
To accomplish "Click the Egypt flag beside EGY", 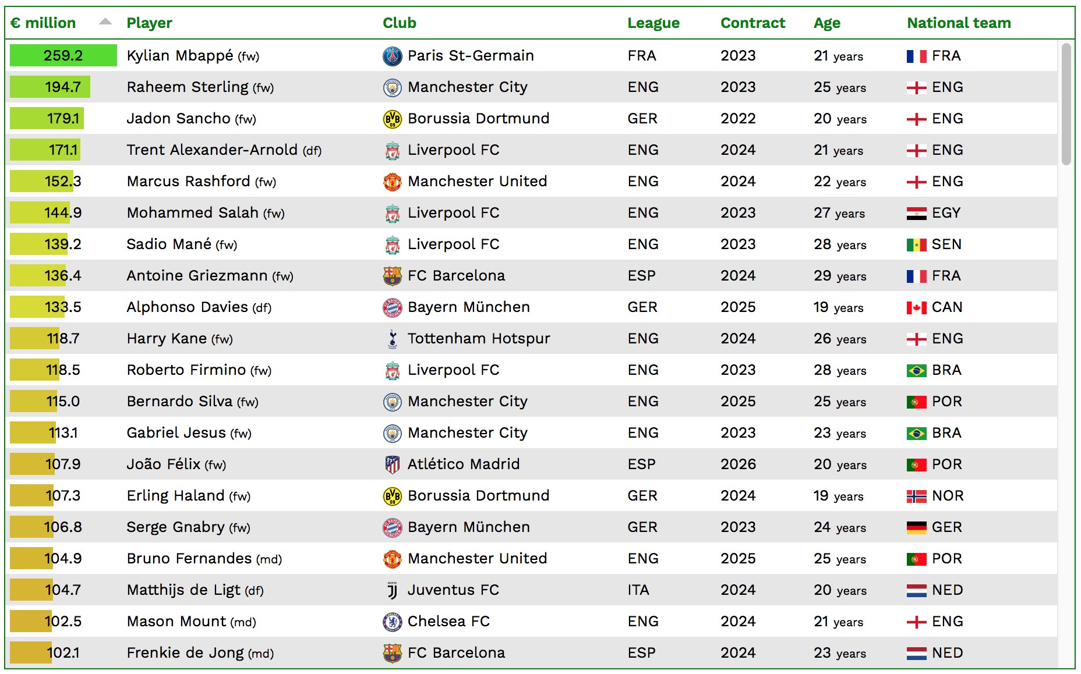I will [917, 213].
